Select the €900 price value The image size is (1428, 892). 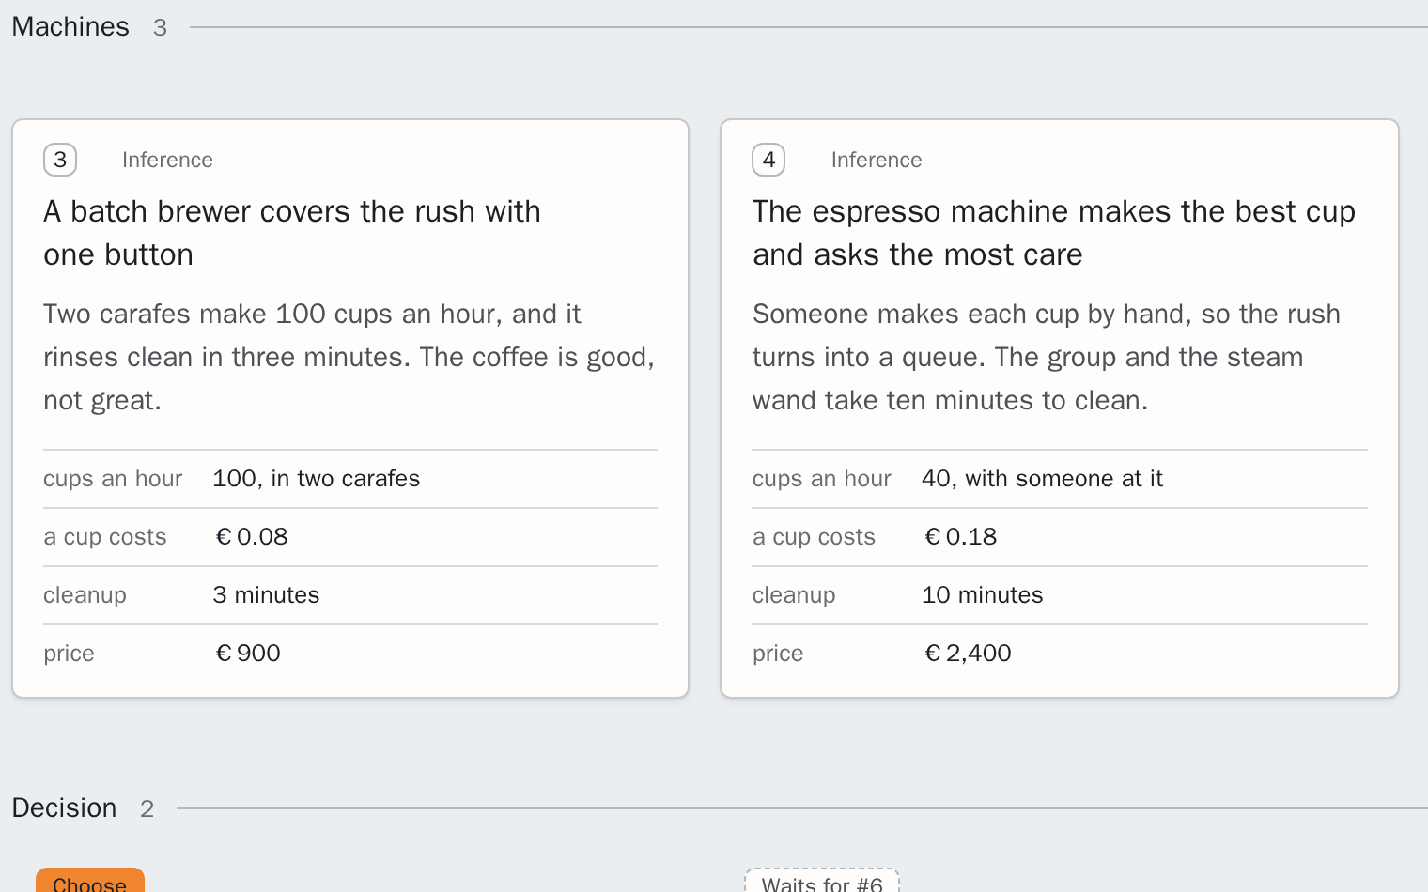(x=248, y=654)
